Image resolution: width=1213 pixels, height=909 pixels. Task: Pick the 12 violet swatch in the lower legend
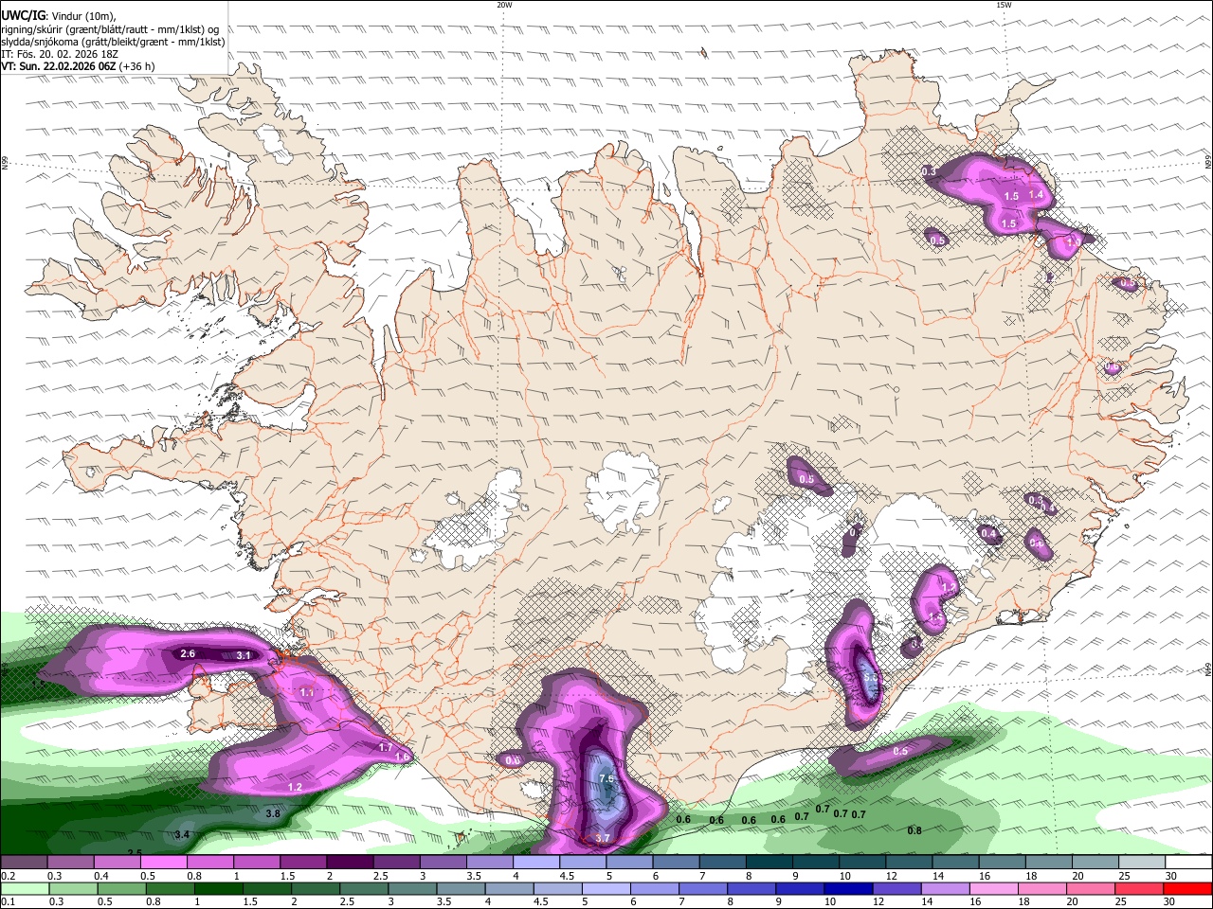tap(897, 888)
